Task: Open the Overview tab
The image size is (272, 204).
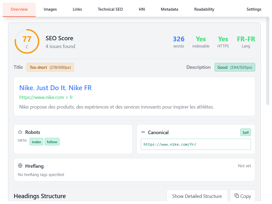Action: click(x=19, y=9)
